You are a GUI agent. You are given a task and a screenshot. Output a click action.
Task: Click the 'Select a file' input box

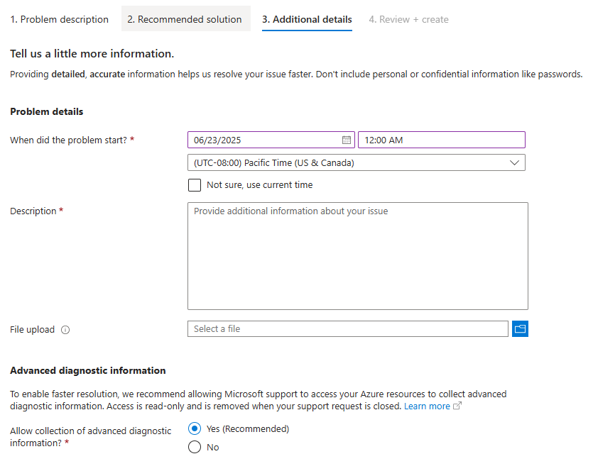point(347,329)
